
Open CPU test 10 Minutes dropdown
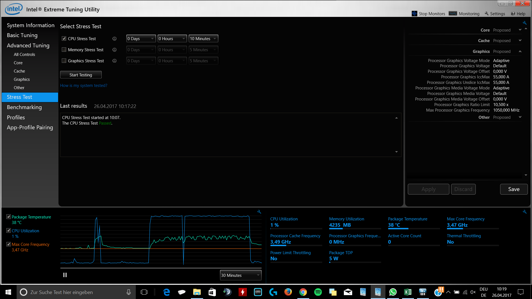pyautogui.click(x=203, y=39)
